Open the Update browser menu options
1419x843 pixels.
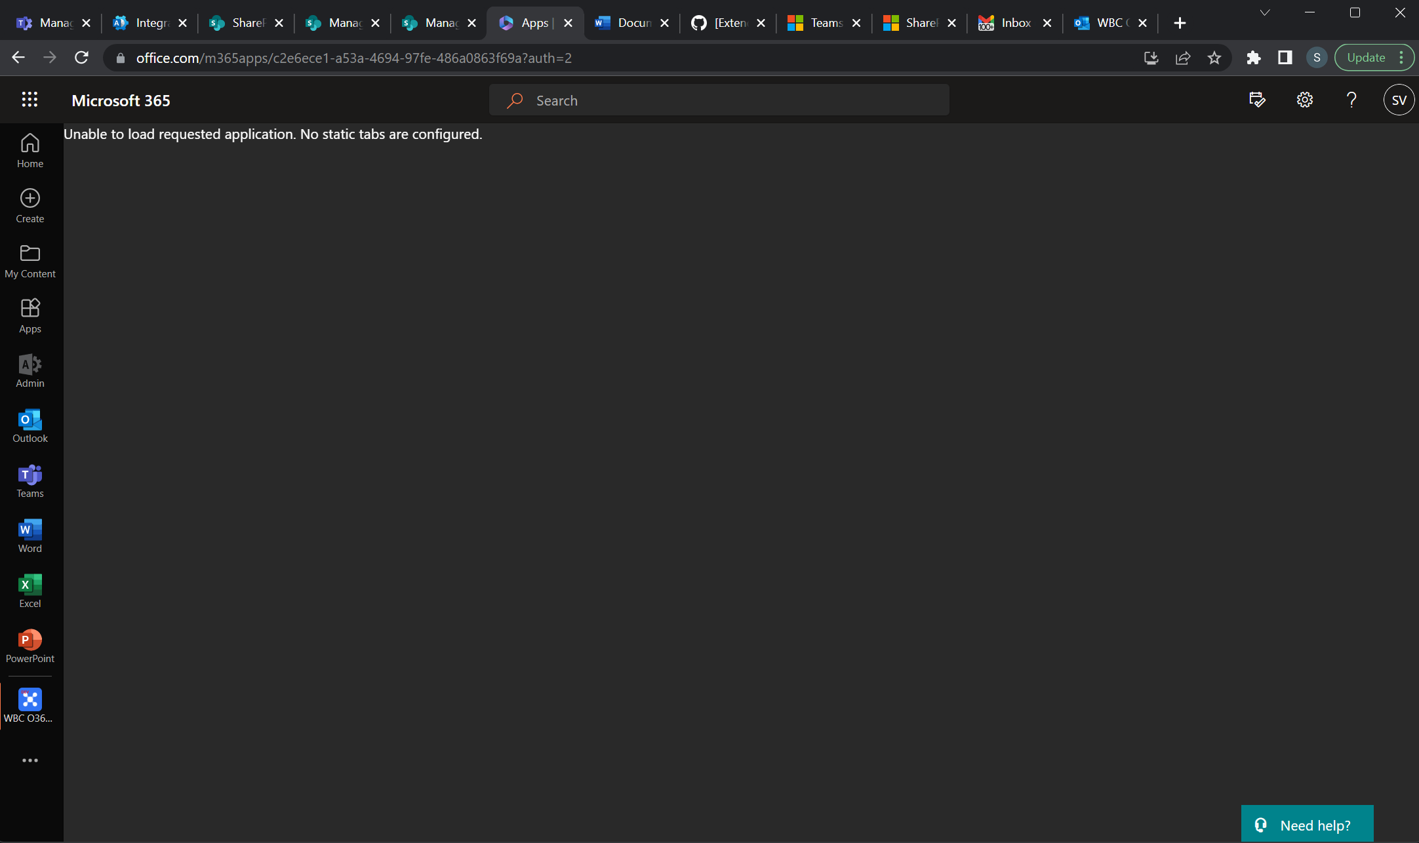[x=1403, y=57]
